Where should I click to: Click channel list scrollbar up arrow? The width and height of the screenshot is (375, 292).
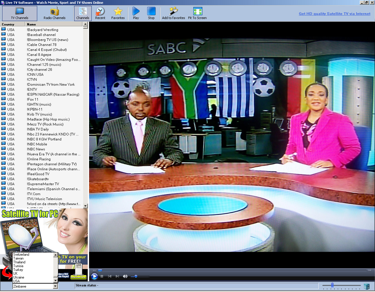pyautogui.click(x=85, y=24)
